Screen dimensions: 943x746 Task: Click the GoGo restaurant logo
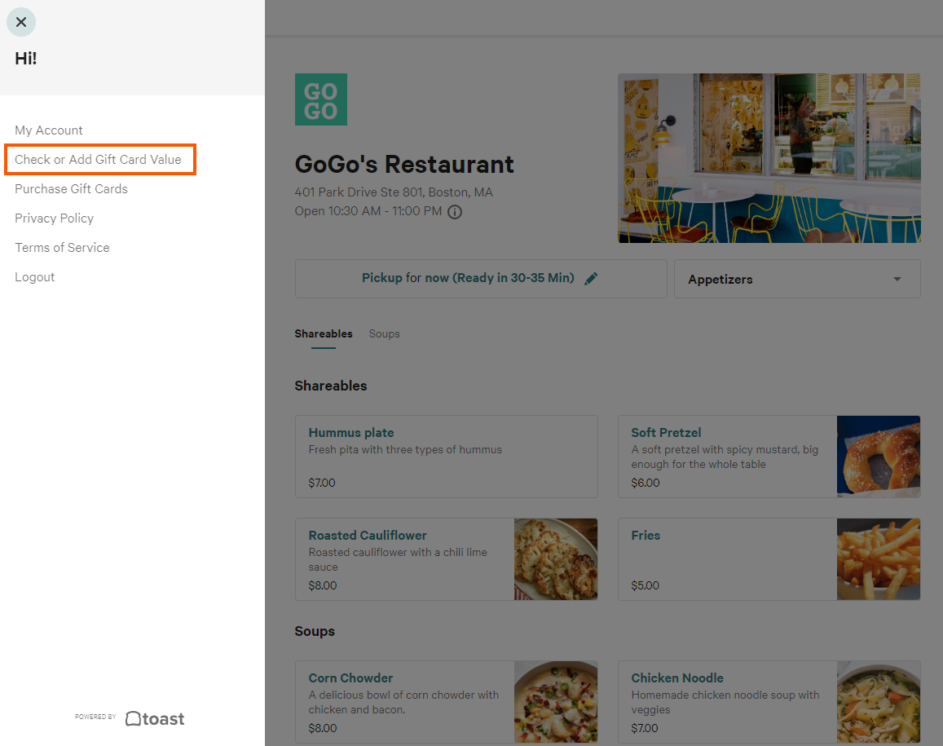pos(320,99)
